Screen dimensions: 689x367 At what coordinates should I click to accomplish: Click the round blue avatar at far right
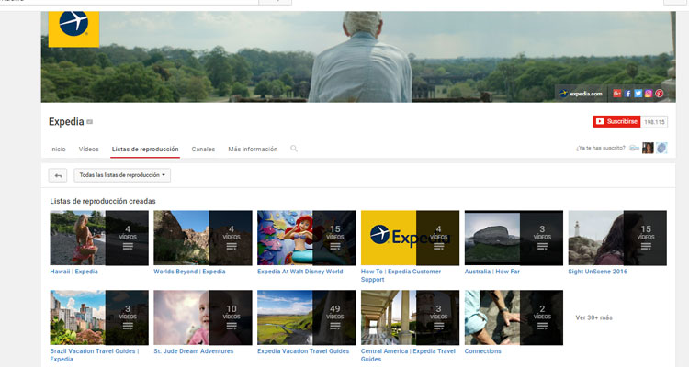[661, 148]
